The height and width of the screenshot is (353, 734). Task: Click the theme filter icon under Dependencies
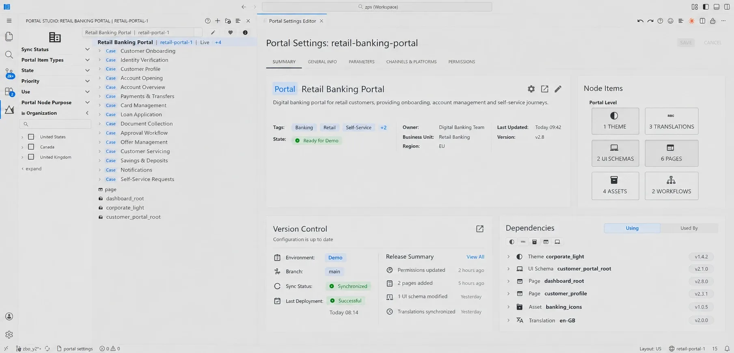(x=512, y=242)
